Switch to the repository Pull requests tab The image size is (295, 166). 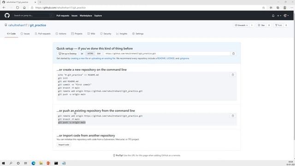[x=43, y=34]
